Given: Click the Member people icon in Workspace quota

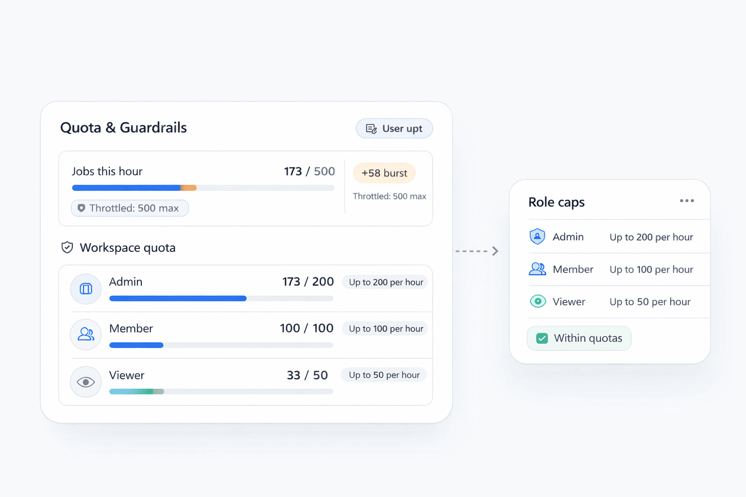Looking at the screenshot, I should 86,334.
